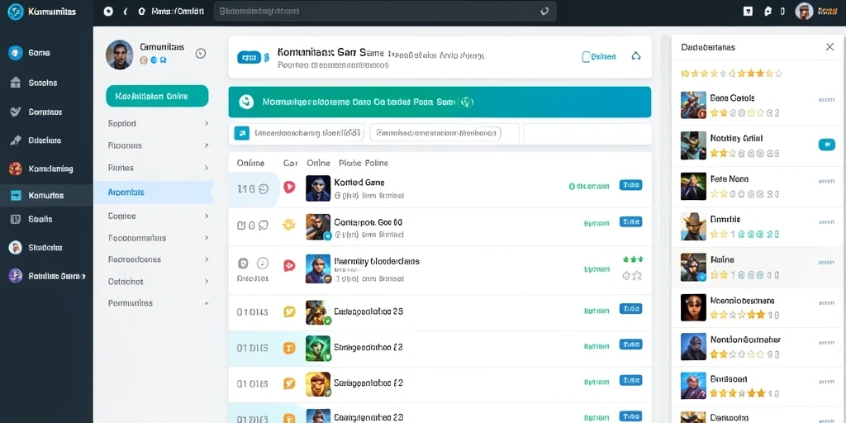Go back with the top bar chevron
Screen dimensions: 846x423
[126, 11]
